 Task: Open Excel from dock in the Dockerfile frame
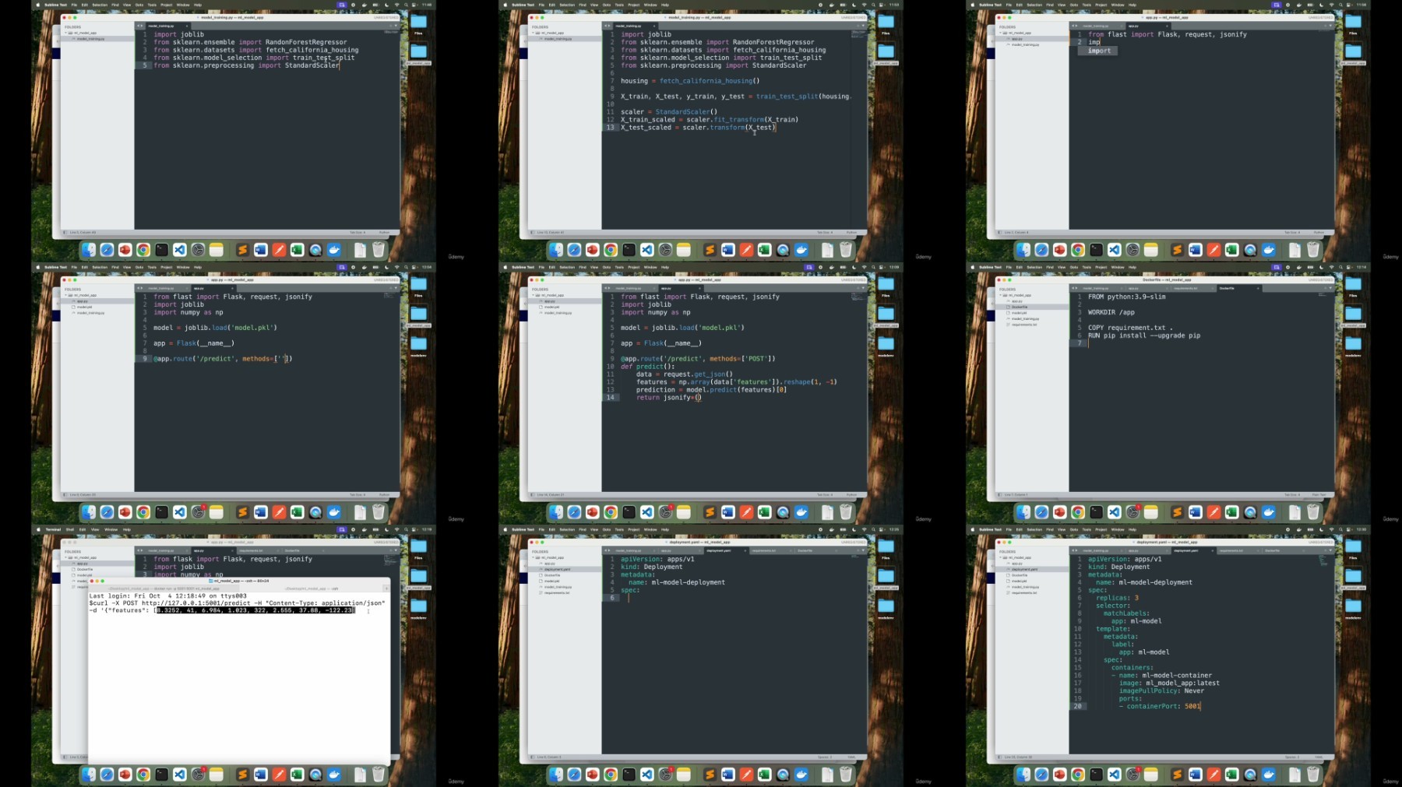1232,512
